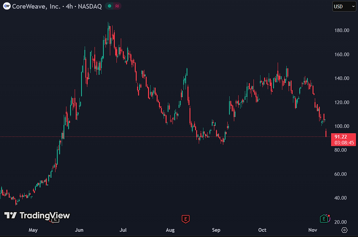358x237 pixels.
Task: Click the 60.00 price axis label
Action: click(340, 174)
